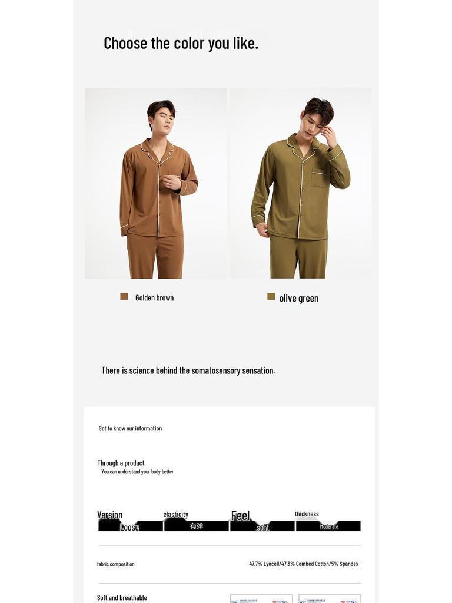Click 'Get to know our information' text

point(130,429)
